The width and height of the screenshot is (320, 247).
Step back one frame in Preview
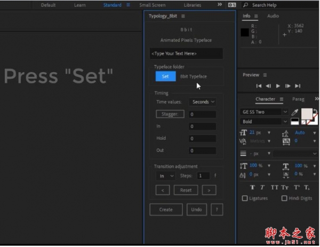click(268, 86)
